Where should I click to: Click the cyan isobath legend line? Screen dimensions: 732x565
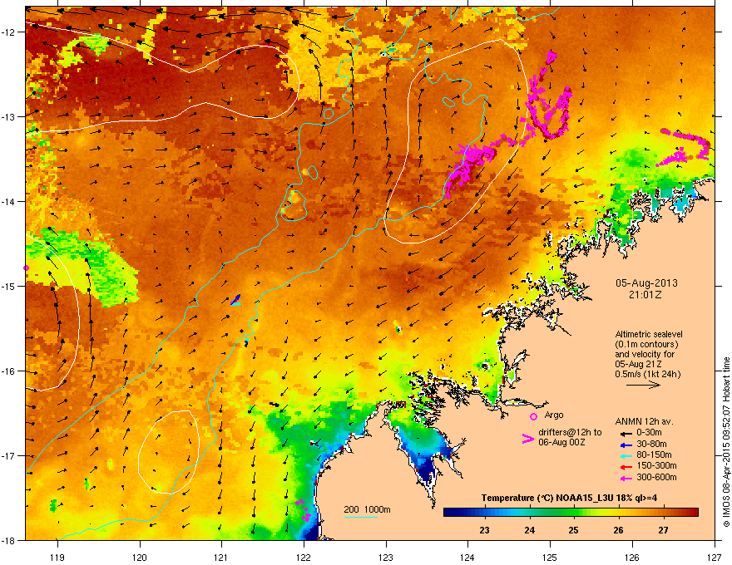[x=360, y=517]
